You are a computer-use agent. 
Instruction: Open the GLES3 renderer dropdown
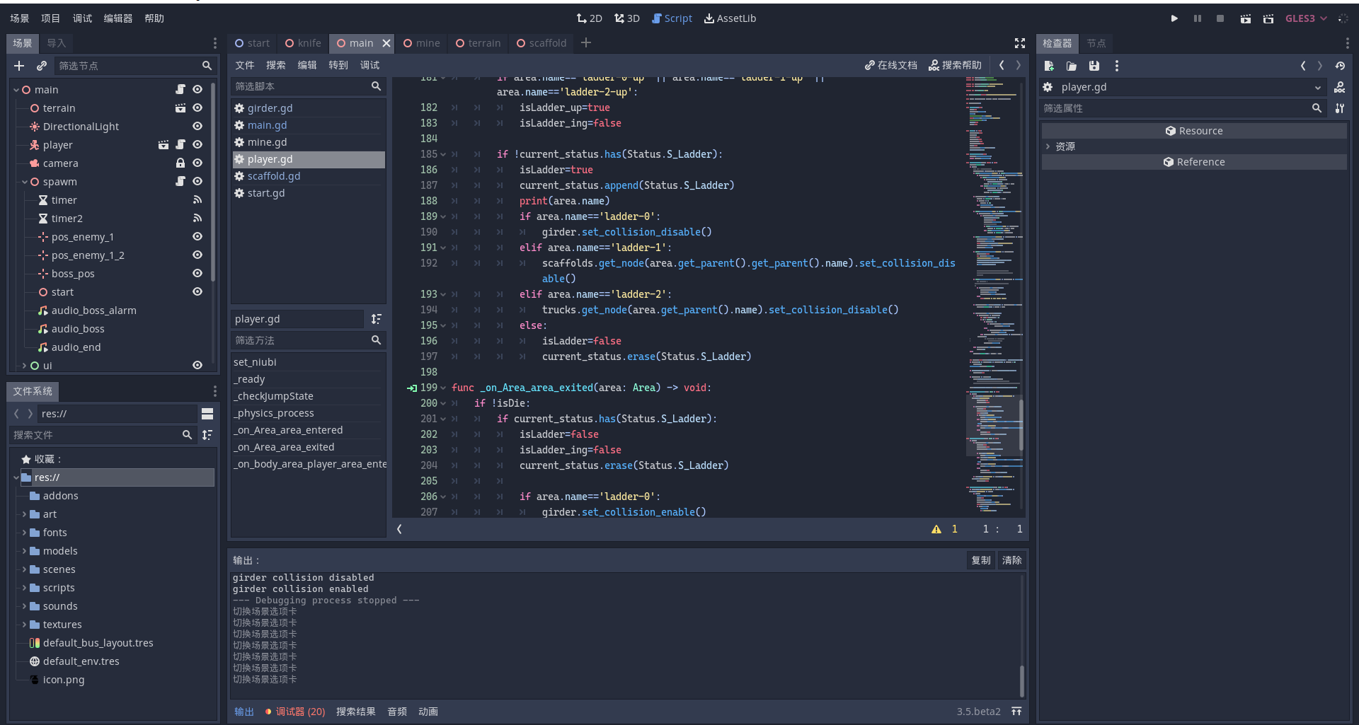click(1306, 18)
